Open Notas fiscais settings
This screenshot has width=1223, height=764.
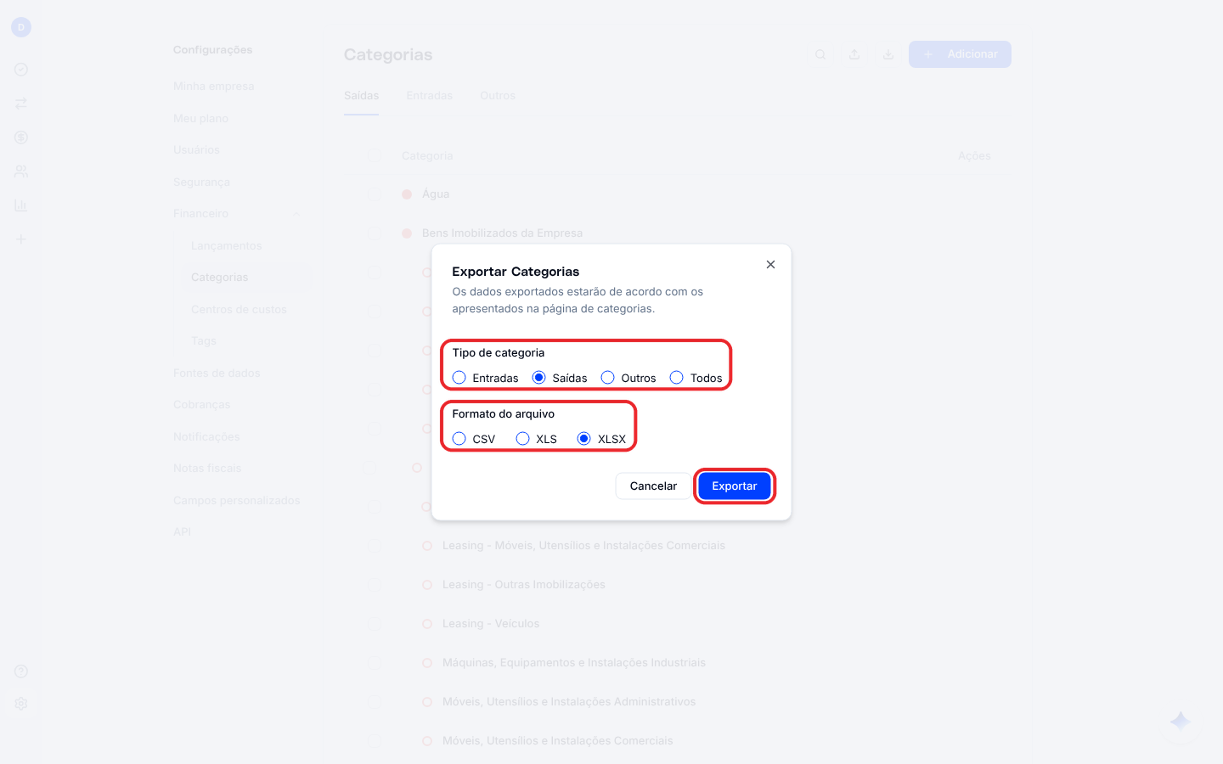(x=207, y=469)
